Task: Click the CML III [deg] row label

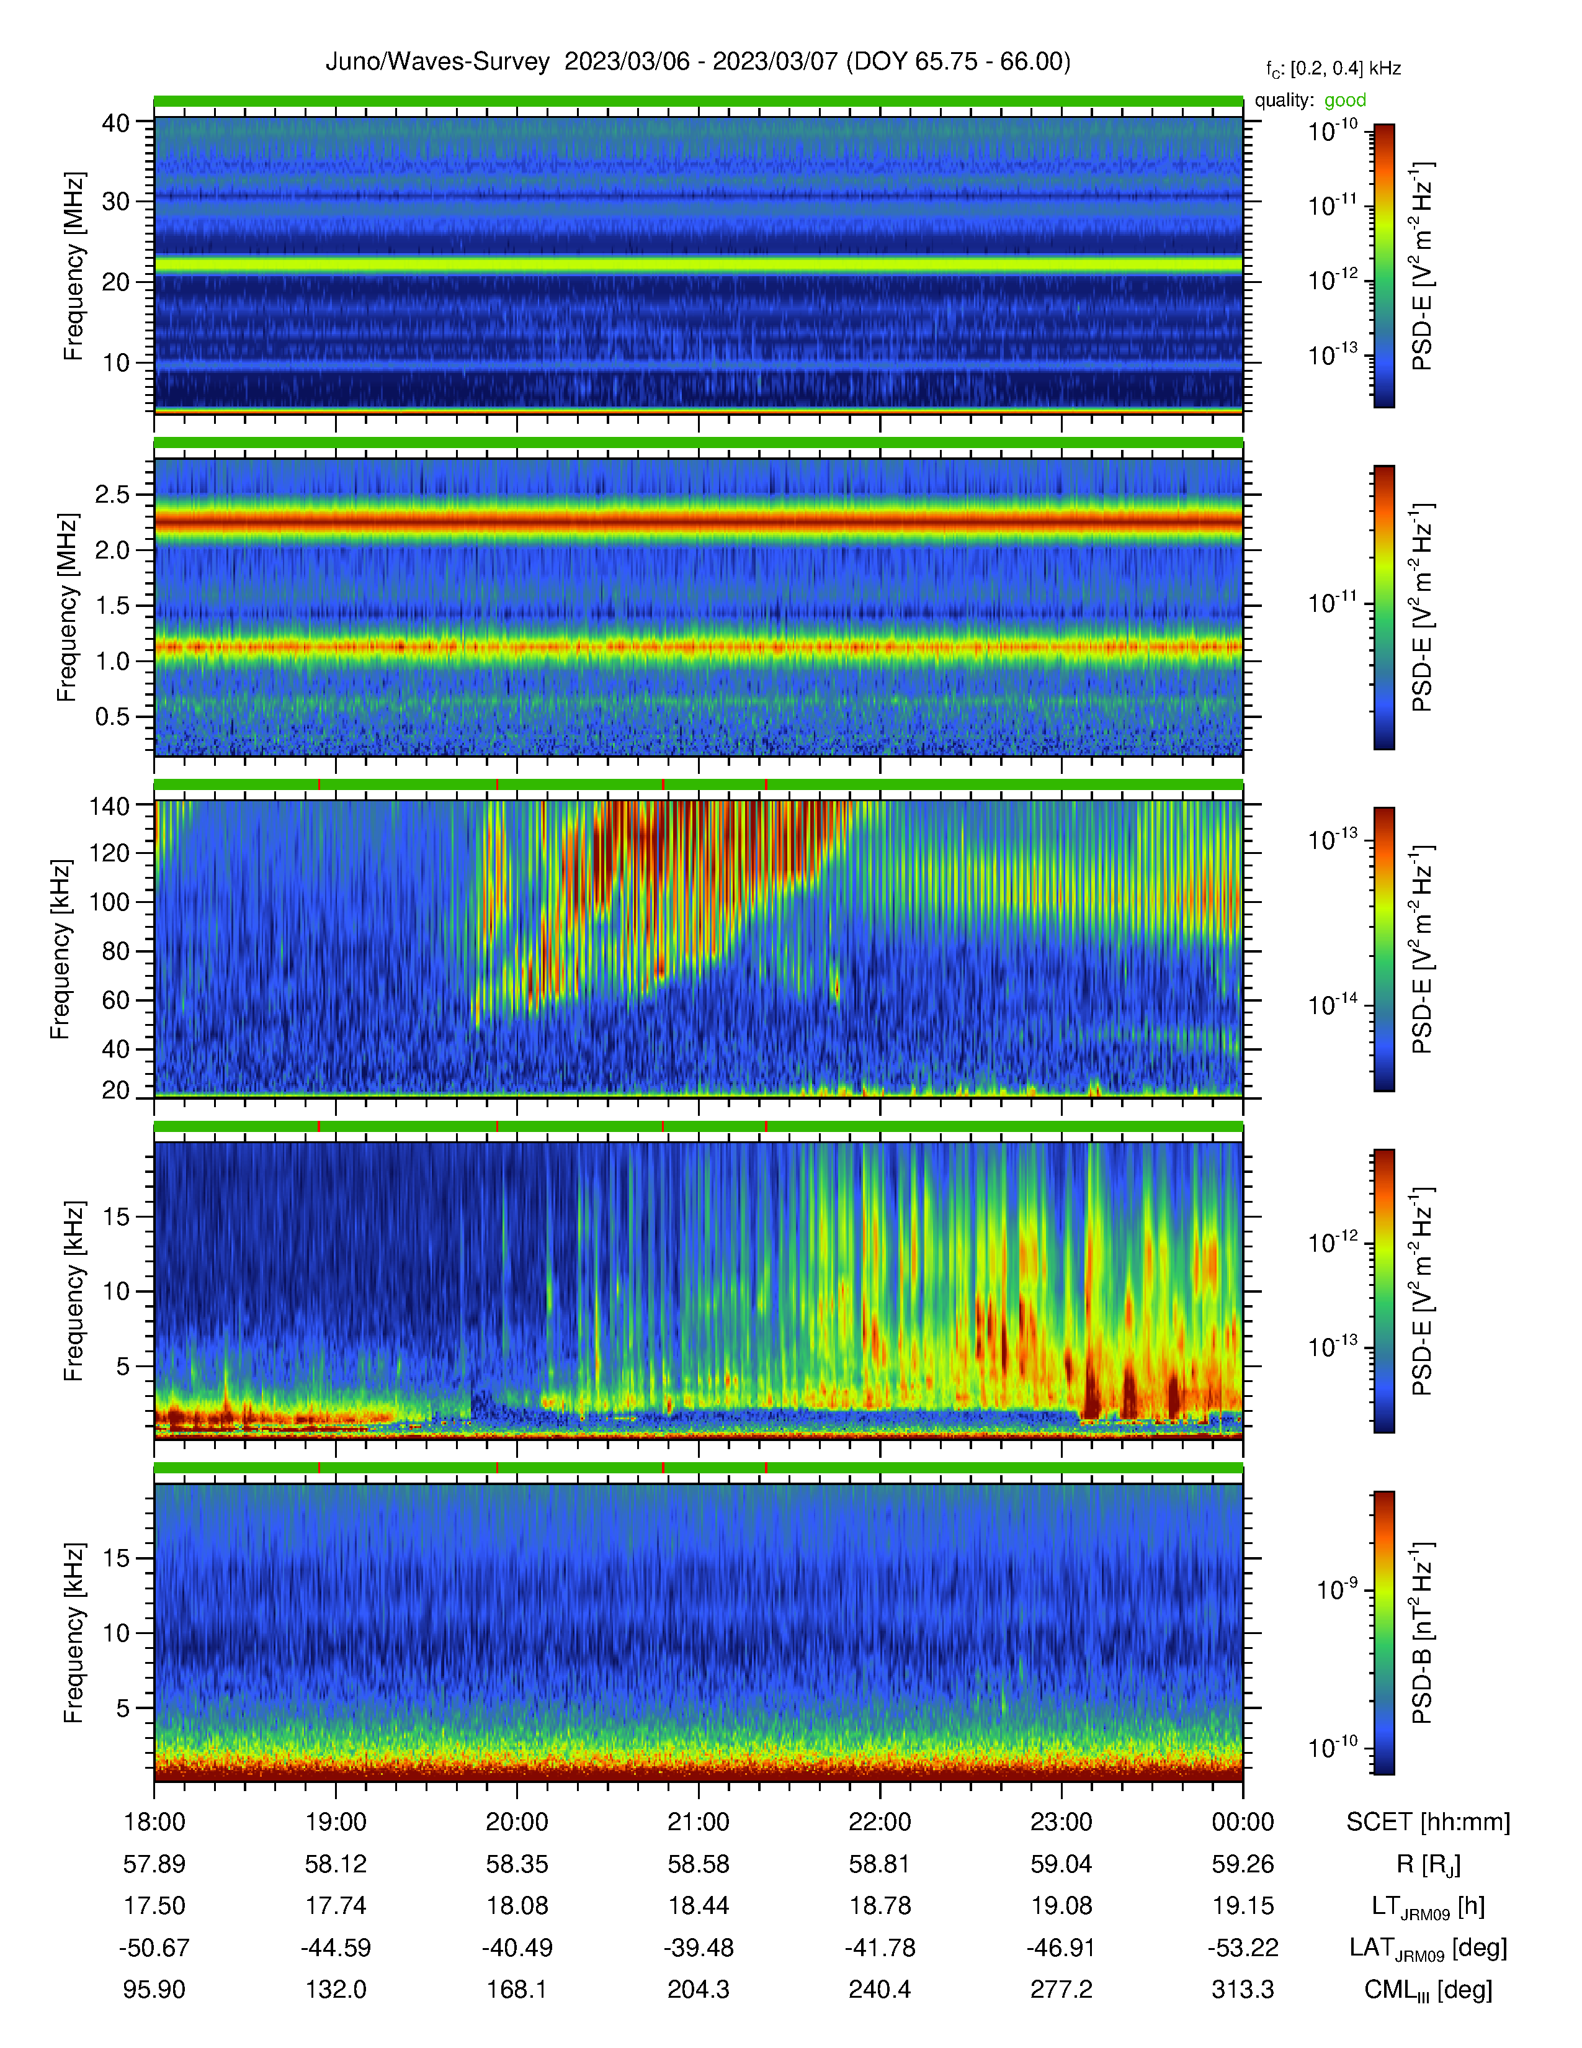Action: pyautogui.click(x=1428, y=1990)
